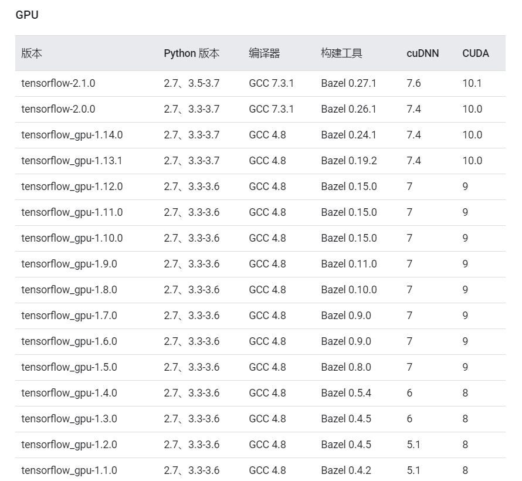Screen dimensions: 522x481
Task: Click CUDA 10.0 in tensorflow_gpu-1.13.1 row
Action: [472, 161]
